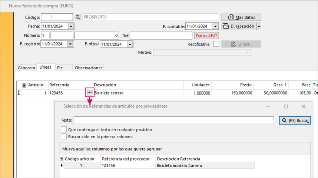Click 'Descripcion Referencia' column header
Image resolution: width=318 pixels, height=178 pixels.
point(205,159)
